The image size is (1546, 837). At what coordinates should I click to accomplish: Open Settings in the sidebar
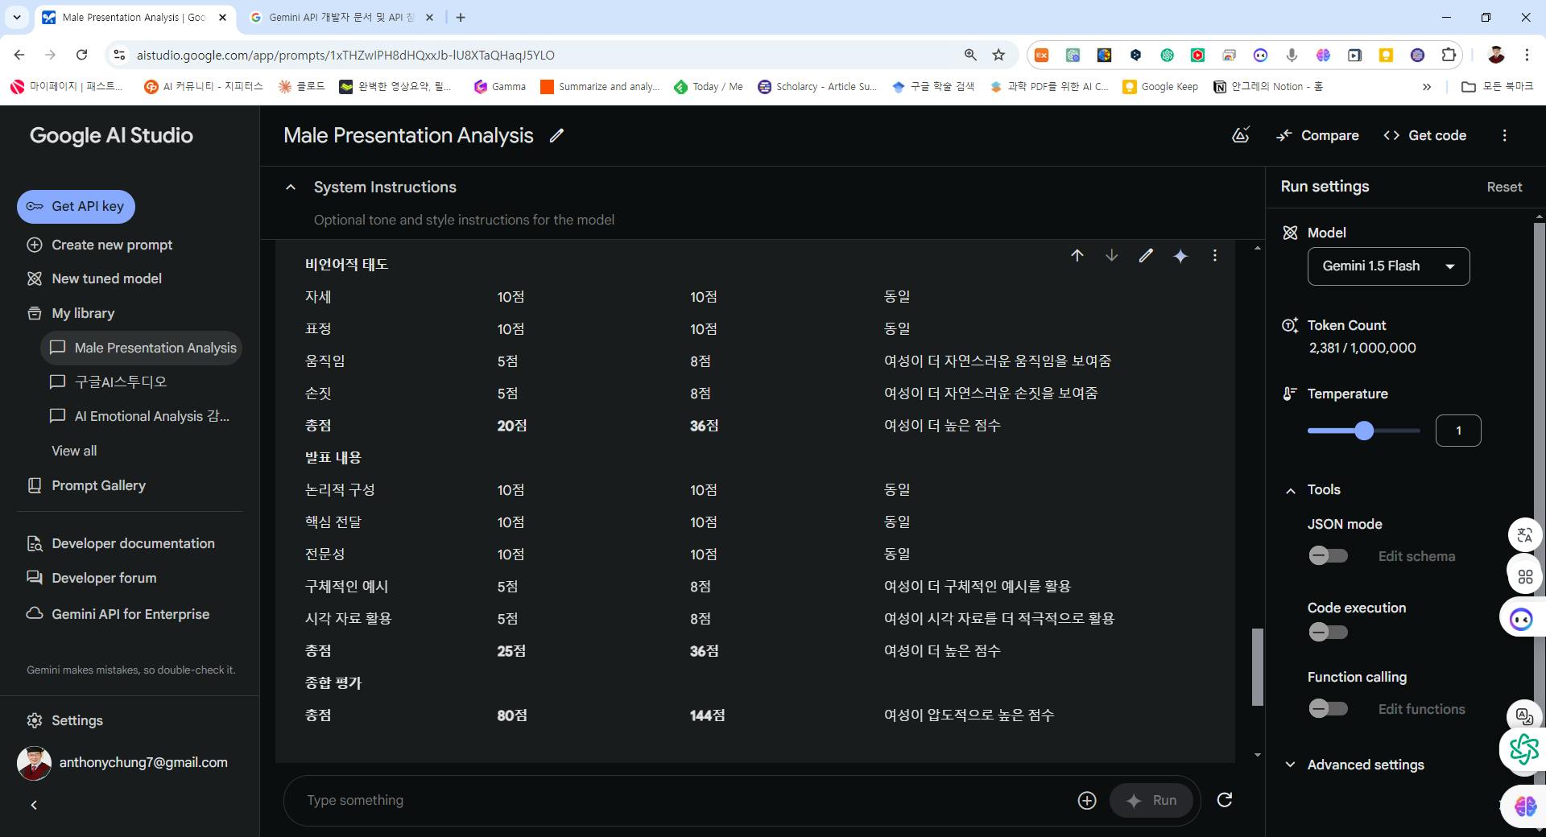point(64,720)
